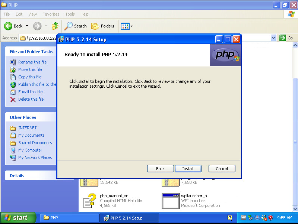Click Rename this file link
Image resolution: width=298 pixels, height=224 pixels.
click(x=32, y=62)
